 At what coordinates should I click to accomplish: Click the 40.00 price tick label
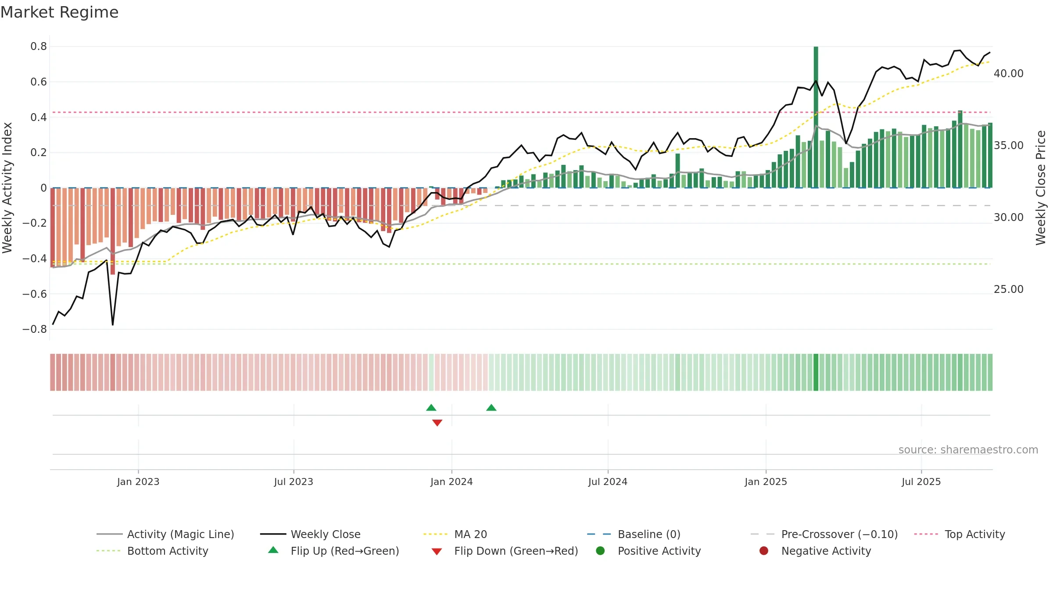click(1008, 74)
